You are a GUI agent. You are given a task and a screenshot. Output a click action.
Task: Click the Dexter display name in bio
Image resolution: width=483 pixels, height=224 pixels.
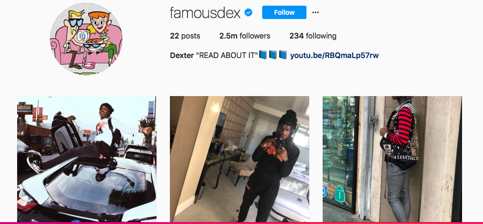tap(182, 56)
